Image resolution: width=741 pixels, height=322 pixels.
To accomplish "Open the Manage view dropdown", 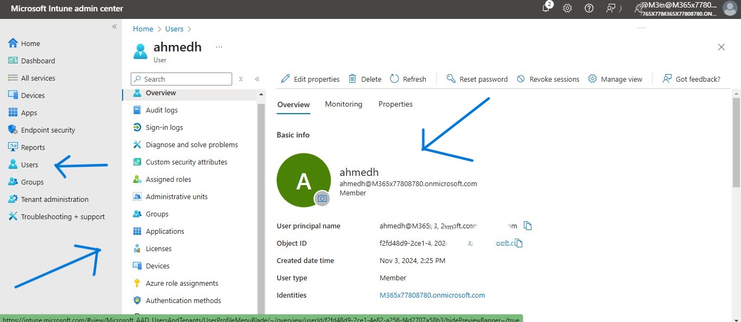I will point(616,78).
